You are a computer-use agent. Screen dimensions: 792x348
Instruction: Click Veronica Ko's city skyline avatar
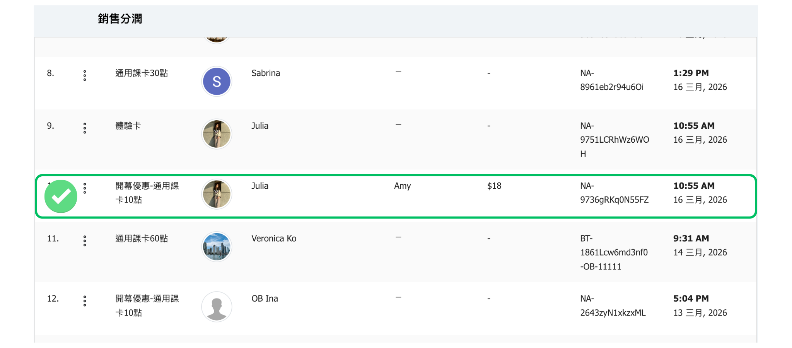(217, 247)
